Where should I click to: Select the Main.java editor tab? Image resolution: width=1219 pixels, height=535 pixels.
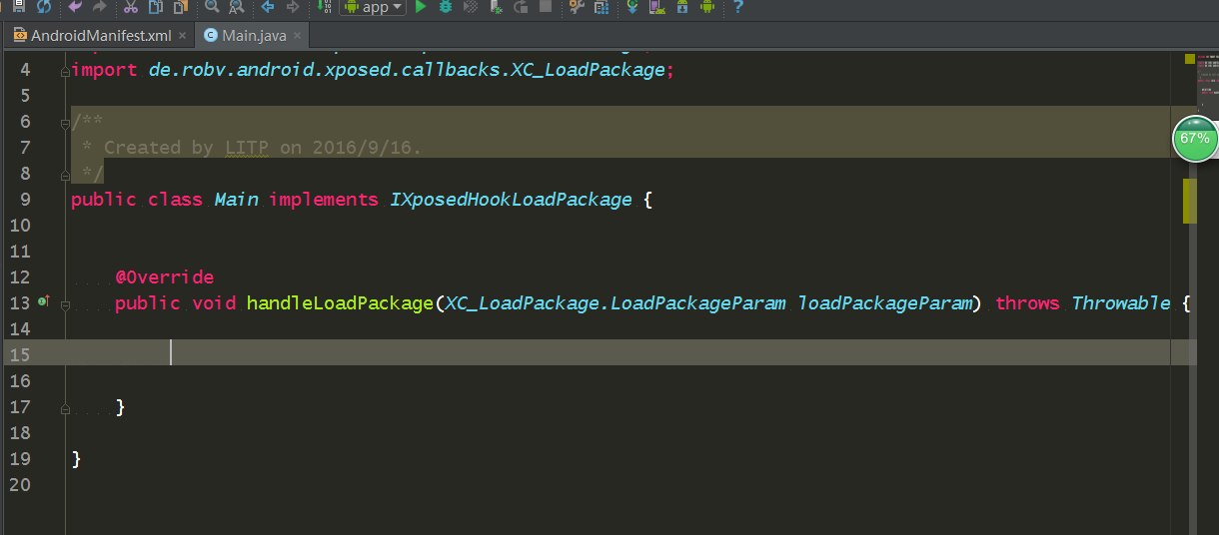(254, 35)
